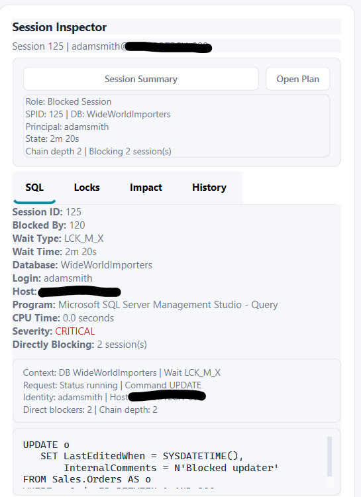This screenshot has width=361, height=497.
Task: Open the History tab
Action: [x=209, y=188]
